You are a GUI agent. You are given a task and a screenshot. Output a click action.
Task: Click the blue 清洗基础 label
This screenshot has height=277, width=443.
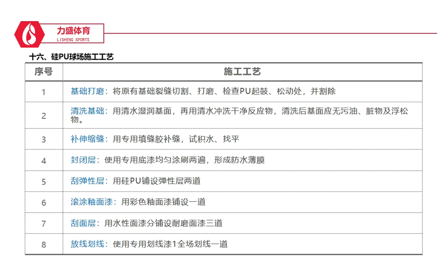click(87, 111)
